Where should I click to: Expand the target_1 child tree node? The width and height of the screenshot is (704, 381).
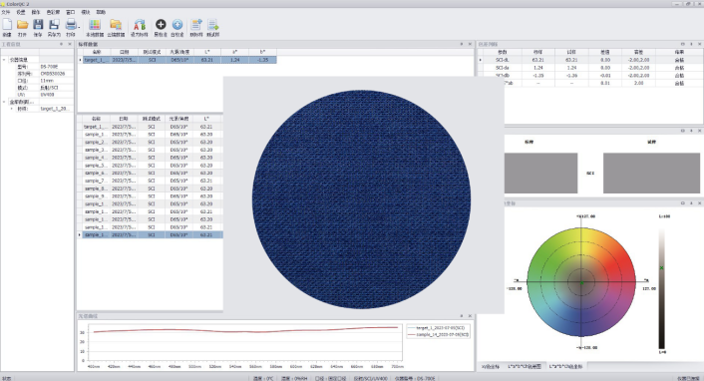click(11, 109)
